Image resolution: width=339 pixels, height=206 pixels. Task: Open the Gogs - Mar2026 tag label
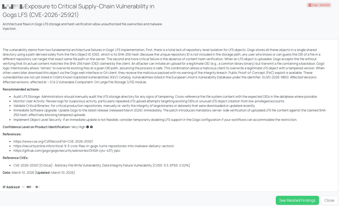point(319,5)
